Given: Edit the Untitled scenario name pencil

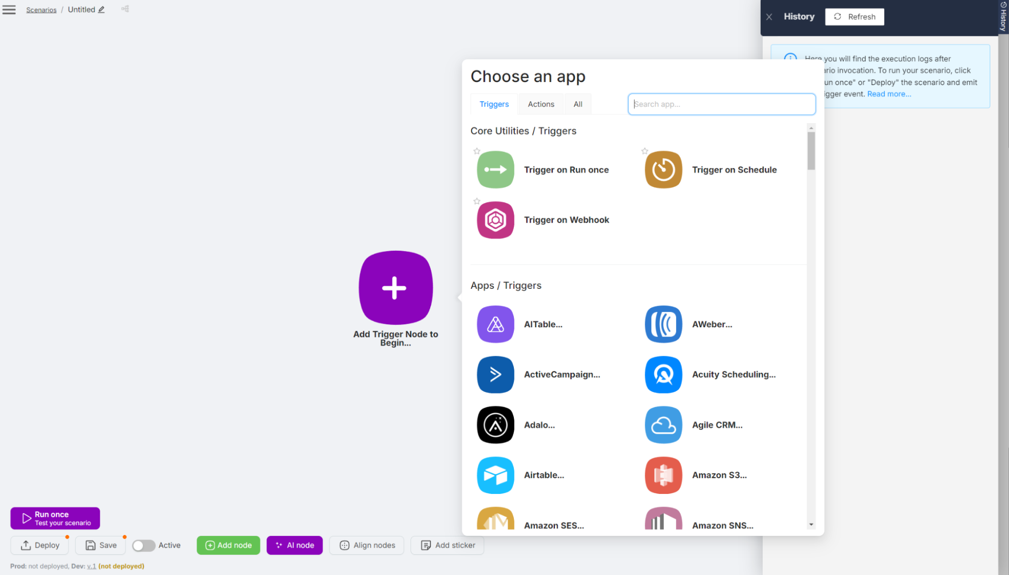Looking at the screenshot, I should 101,10.
